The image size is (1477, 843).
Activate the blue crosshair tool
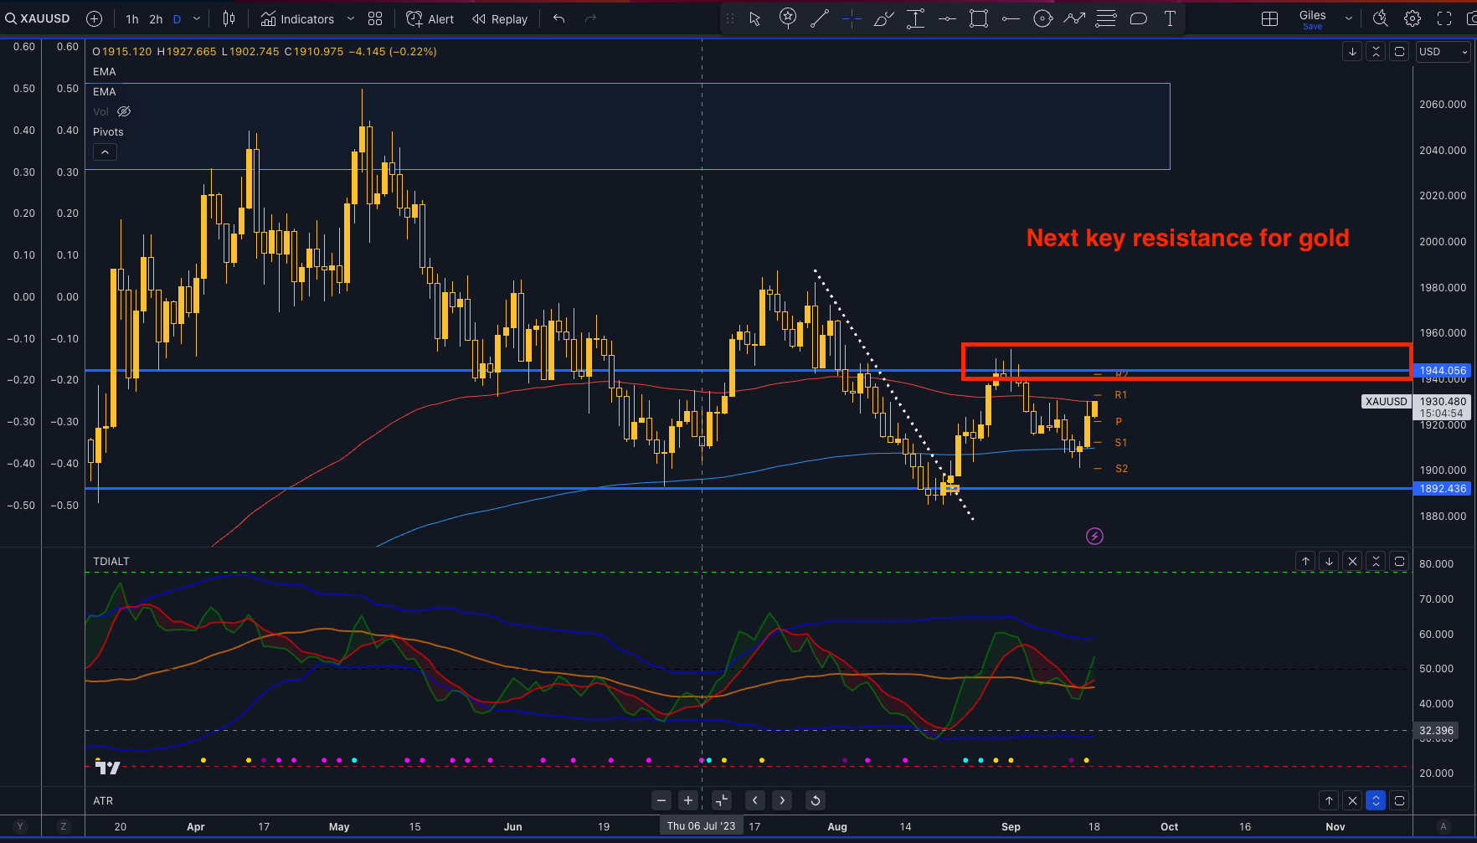[852, 18]
